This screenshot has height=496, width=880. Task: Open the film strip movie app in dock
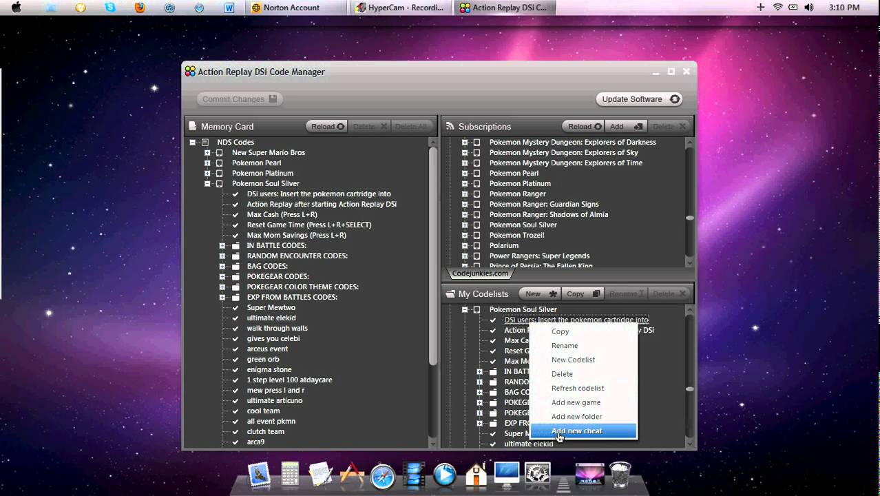[x=414, y=475]
